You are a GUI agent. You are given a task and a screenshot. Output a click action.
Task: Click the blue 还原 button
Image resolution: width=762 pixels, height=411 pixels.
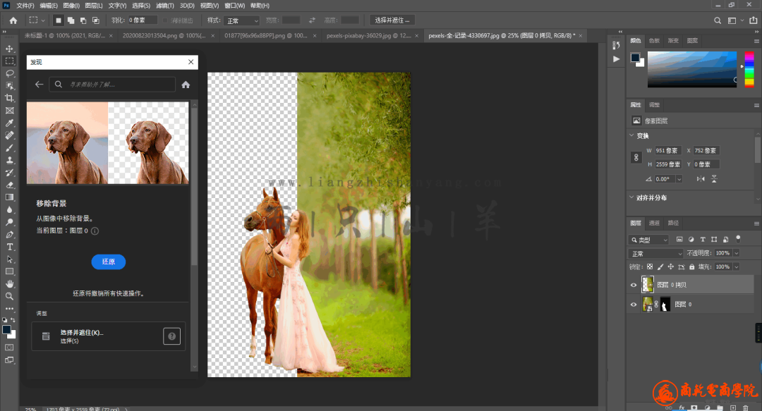click(108, 262)
